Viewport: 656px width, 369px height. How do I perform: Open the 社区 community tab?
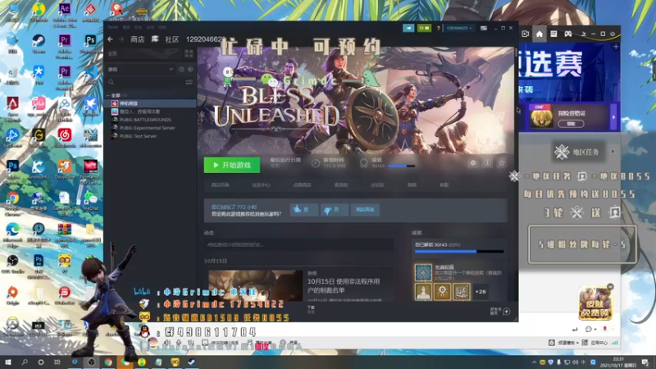(x=172, y=39)
